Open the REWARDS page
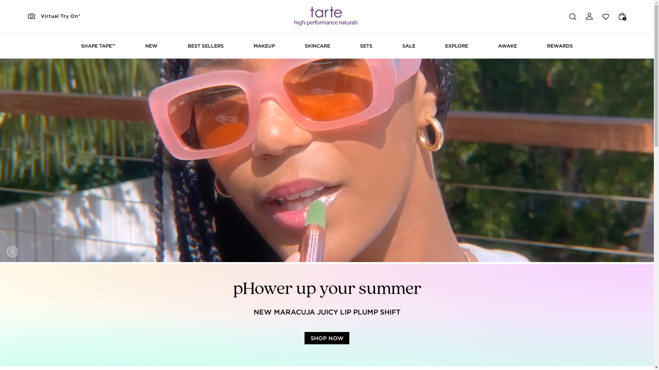This screenshot has height=370, width=659. click(x=559, y=46)
